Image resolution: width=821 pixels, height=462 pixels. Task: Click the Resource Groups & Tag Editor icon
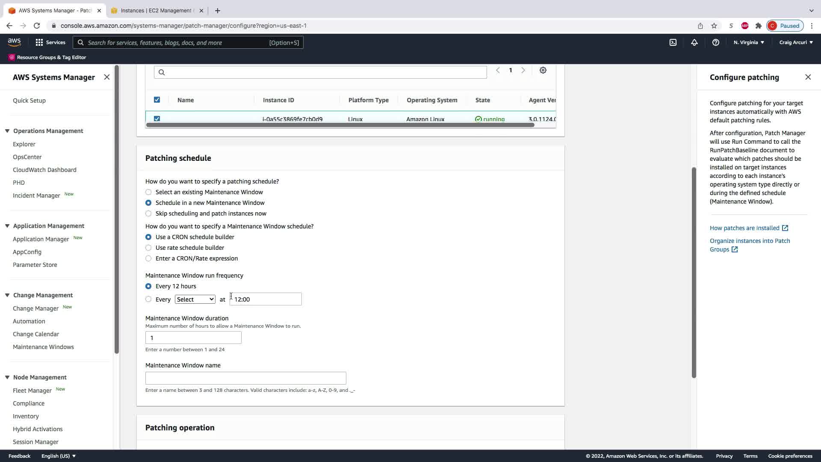(x=12, y=57)
